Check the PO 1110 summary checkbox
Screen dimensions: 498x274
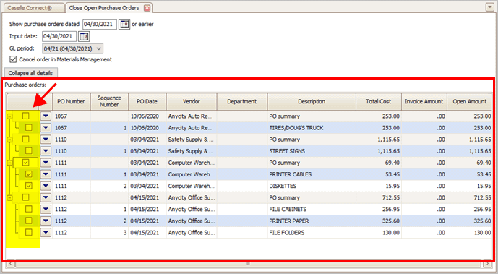[26, 140]
